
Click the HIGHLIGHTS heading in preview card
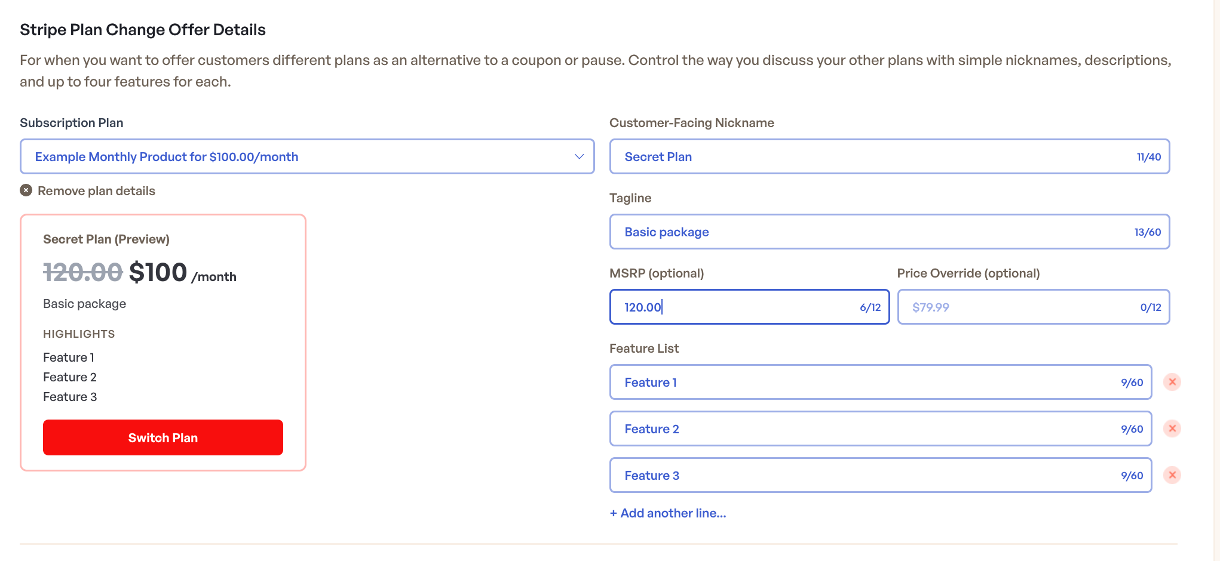tap(79, 334)
